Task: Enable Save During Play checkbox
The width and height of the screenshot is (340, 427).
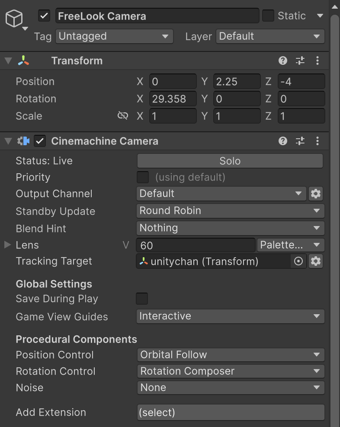Action: click(142, 299)
